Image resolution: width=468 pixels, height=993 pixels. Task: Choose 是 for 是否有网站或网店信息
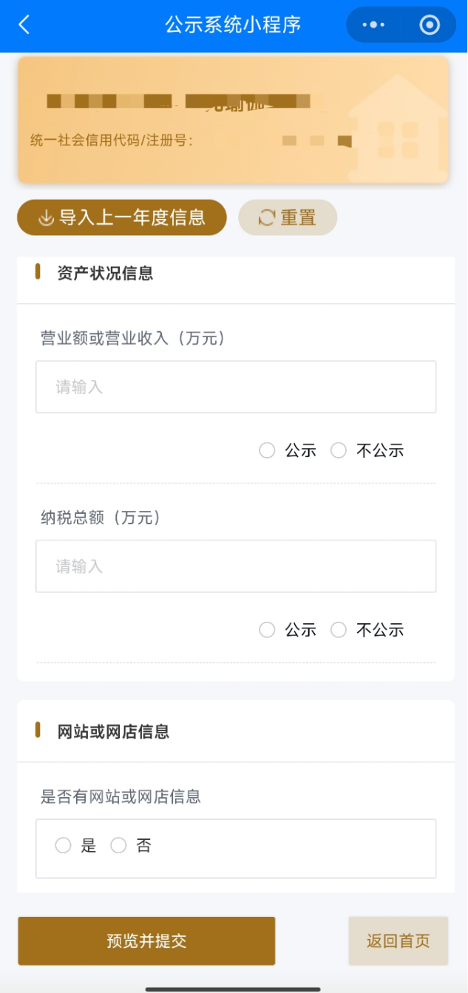(64, 846)
